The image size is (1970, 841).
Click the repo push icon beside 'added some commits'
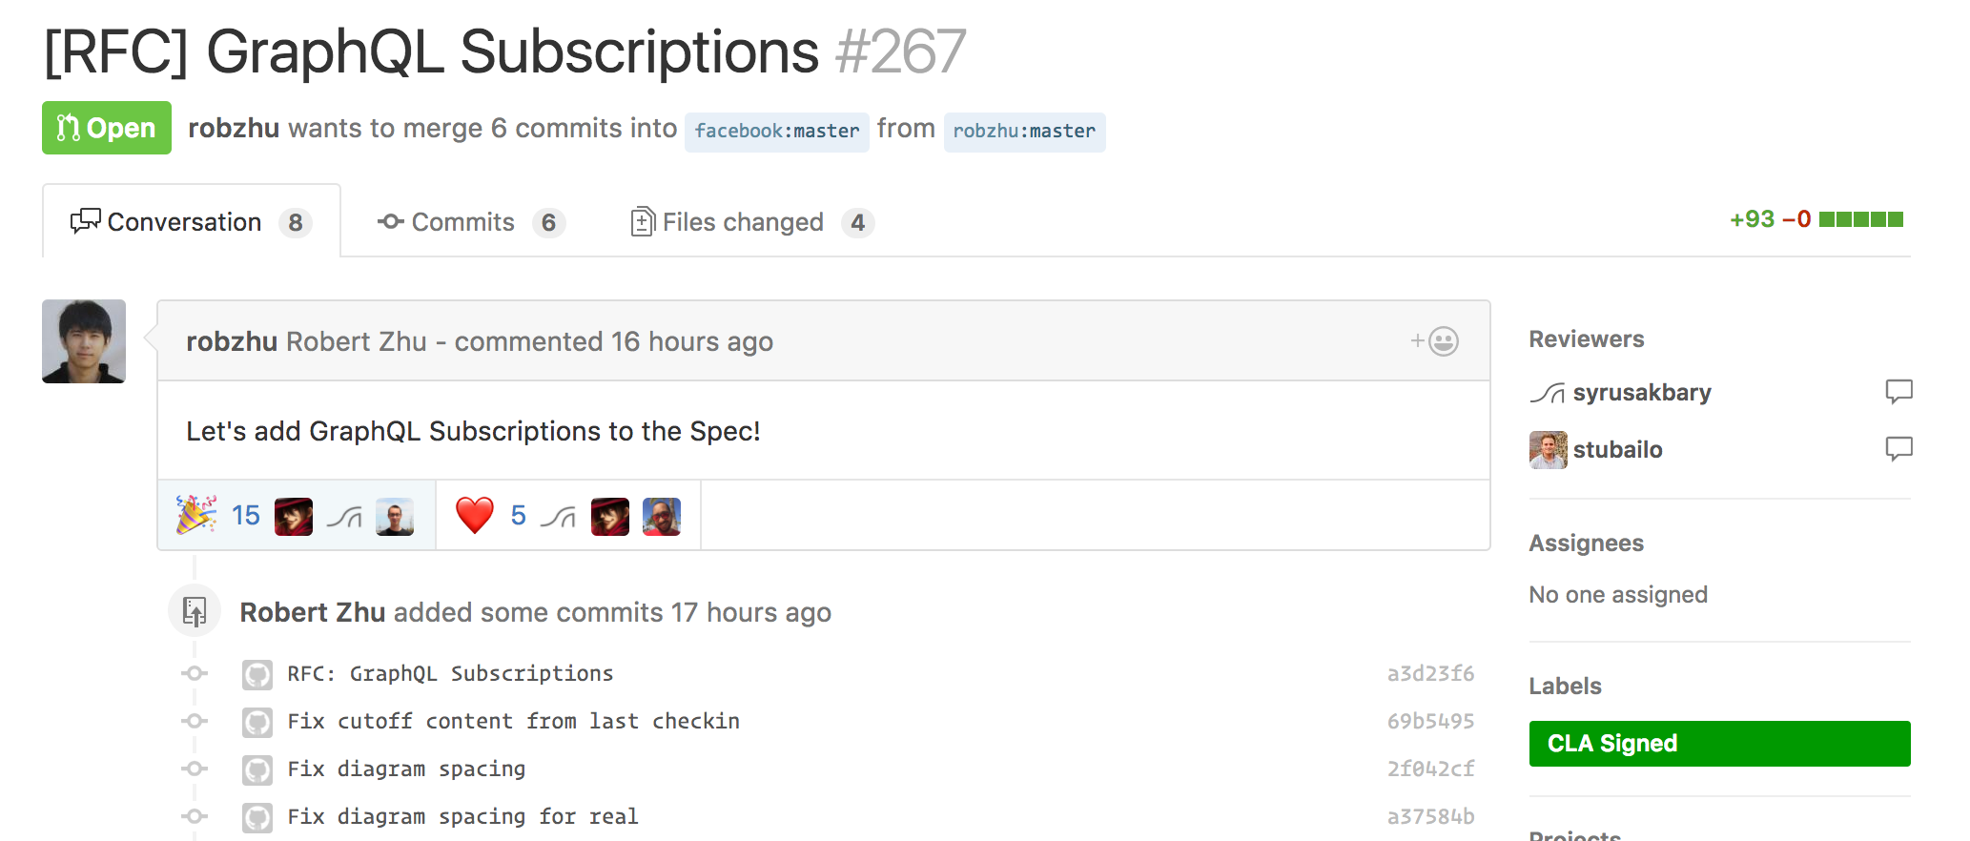[x=195, y=611]
